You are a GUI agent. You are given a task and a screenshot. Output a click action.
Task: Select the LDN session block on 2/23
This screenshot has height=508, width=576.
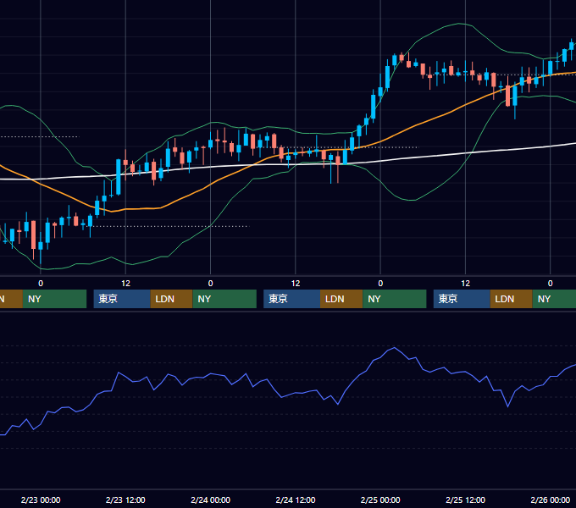point(172,299)
